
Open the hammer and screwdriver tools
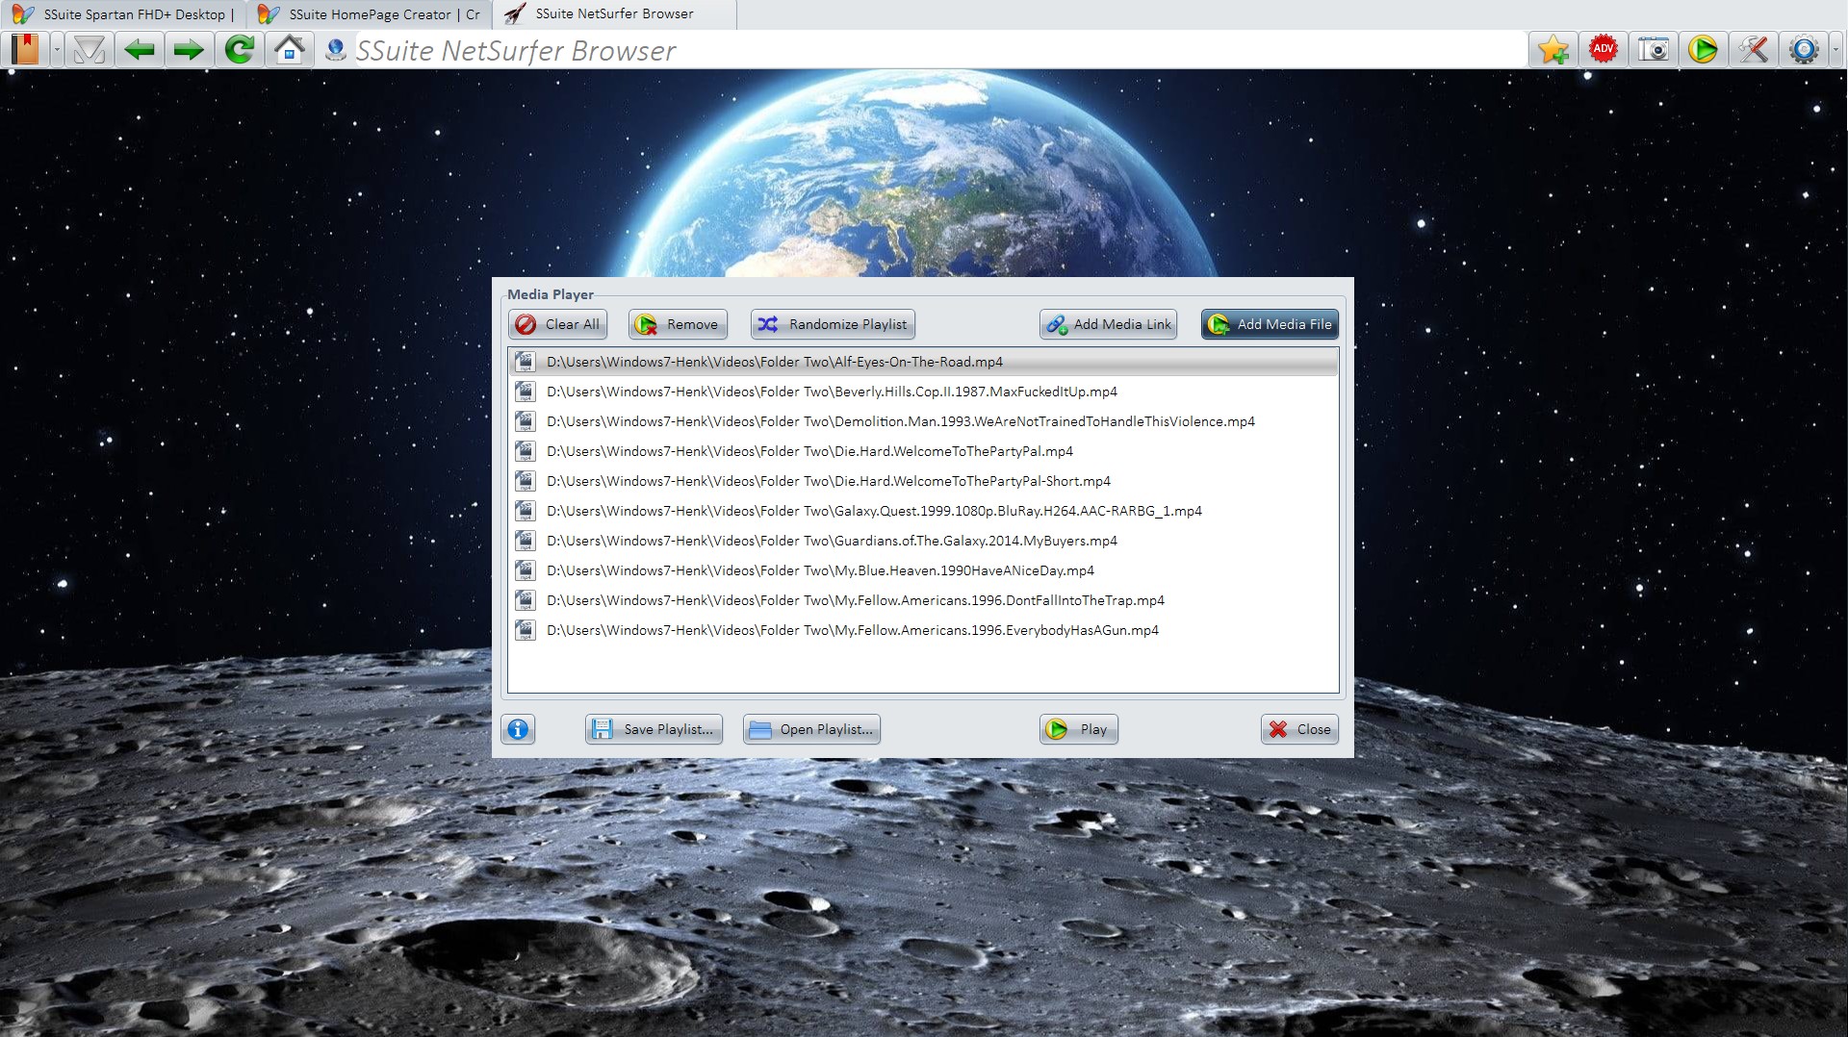point(1753,49)
